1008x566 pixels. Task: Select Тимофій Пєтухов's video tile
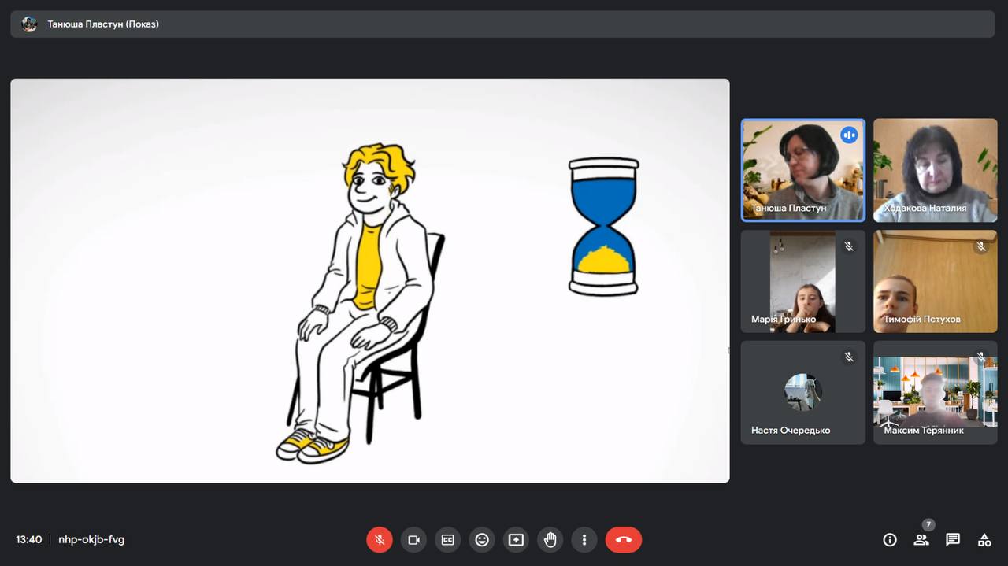[935, 281]
